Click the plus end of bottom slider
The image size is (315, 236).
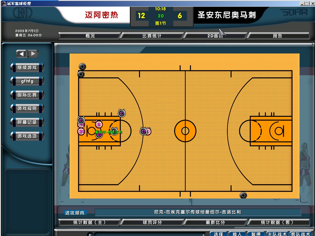coord(203,234)
